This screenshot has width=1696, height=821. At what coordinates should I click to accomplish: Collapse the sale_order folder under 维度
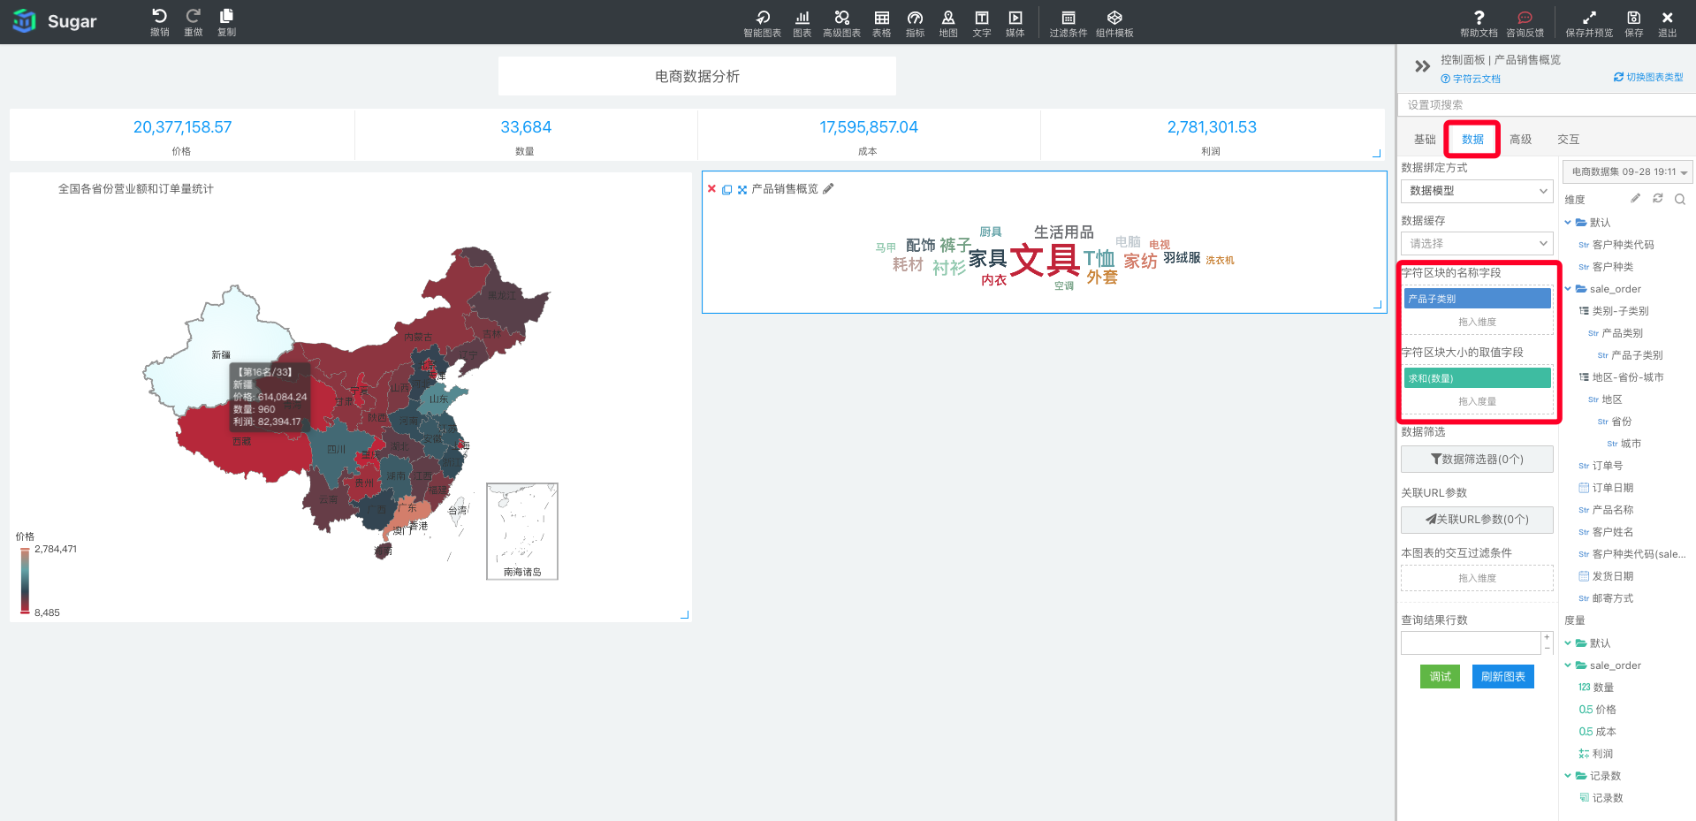(1568, 289)
